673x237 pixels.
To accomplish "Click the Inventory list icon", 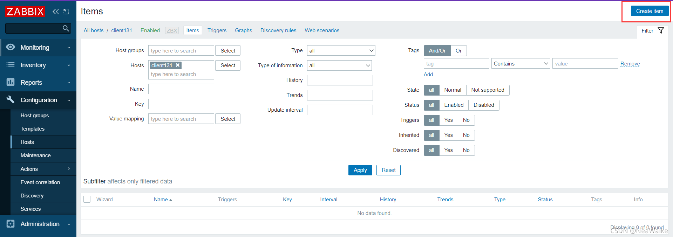I will (x=11, y=64).
